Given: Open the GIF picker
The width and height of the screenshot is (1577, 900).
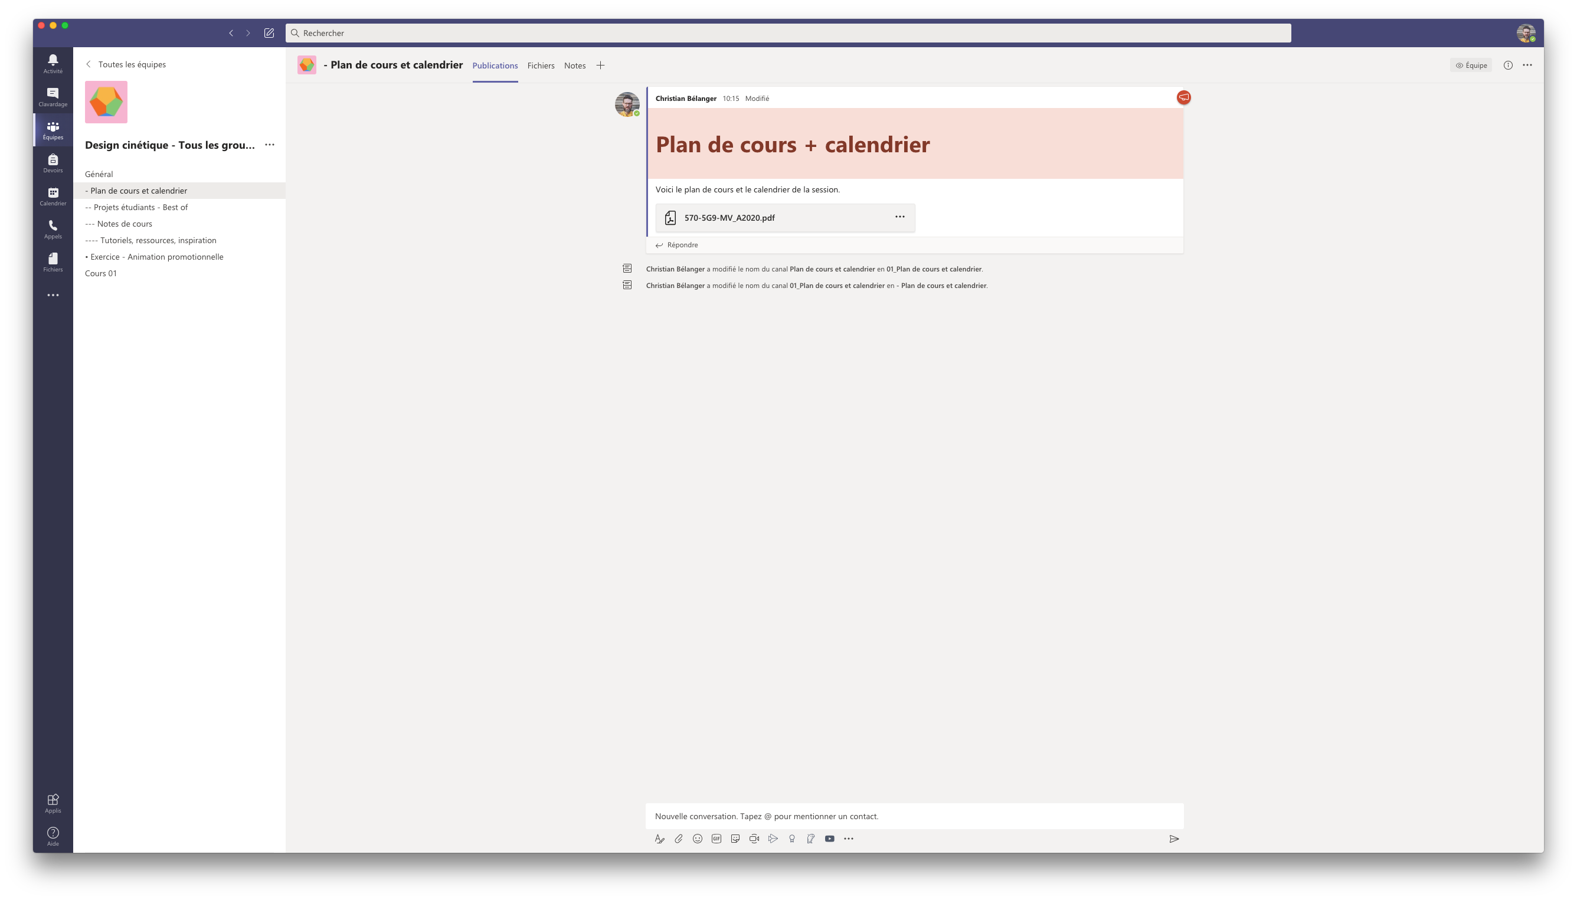Looking at the screenshot, I should (716, 839).
